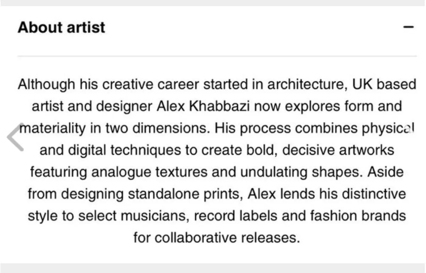Collapse the About artist section minus icon
The height and width of the screenshot is (273, 426).
tap(409, 27)
